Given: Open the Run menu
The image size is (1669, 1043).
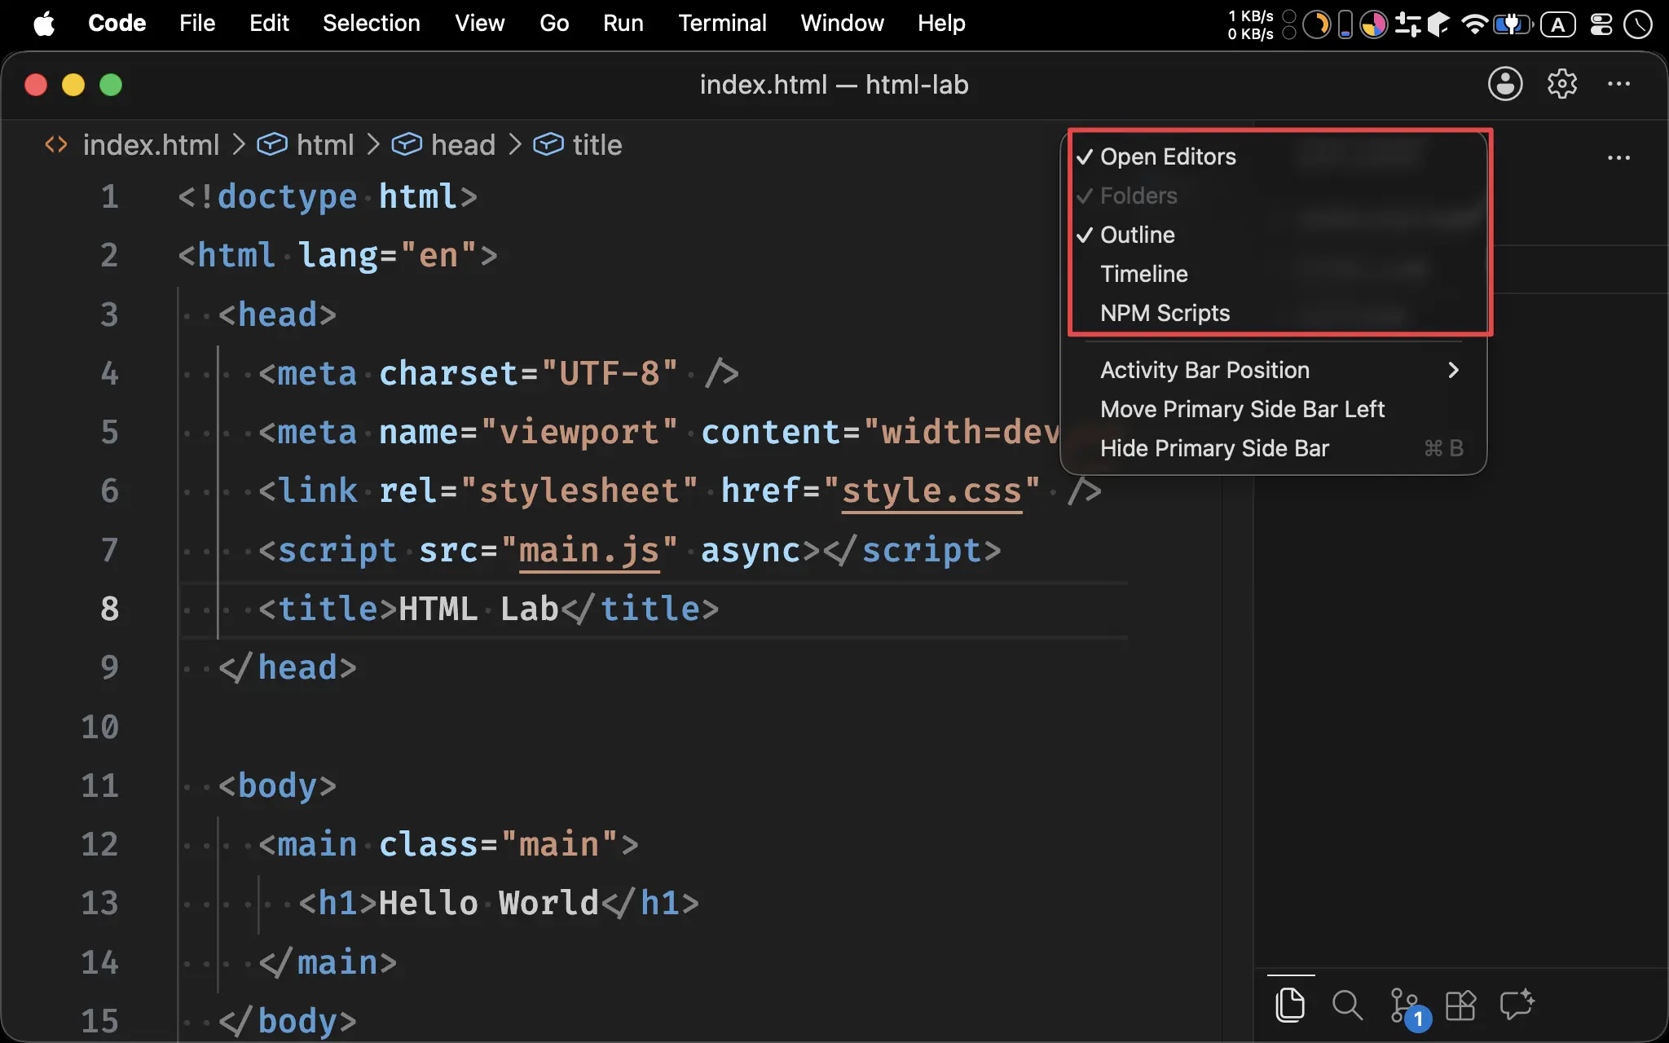Looking at the screenshot, I should coord(623,23).
